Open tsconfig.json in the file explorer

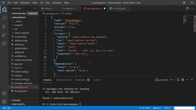click(24, 91)
